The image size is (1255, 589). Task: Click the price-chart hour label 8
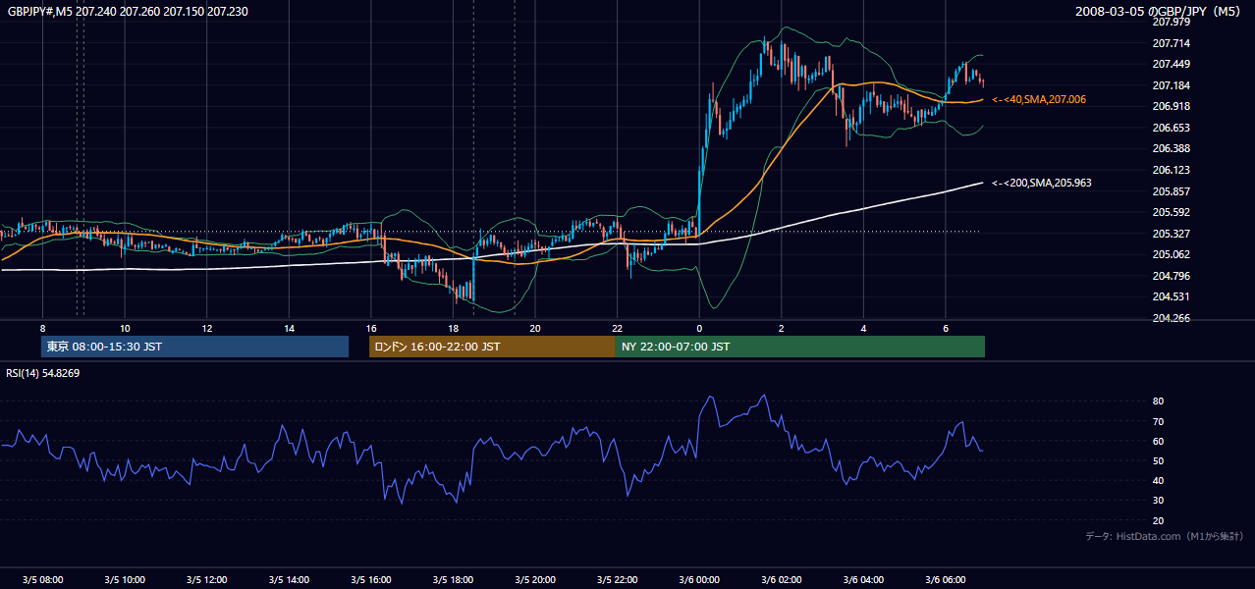(x=42, y=329)
